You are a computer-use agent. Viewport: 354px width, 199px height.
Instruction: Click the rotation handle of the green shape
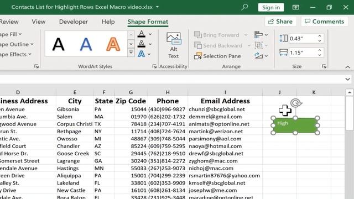296,103
